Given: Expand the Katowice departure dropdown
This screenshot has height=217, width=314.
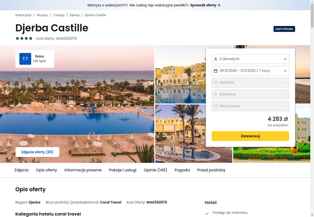Looking at the screenshot, I should tap(250, 94).
